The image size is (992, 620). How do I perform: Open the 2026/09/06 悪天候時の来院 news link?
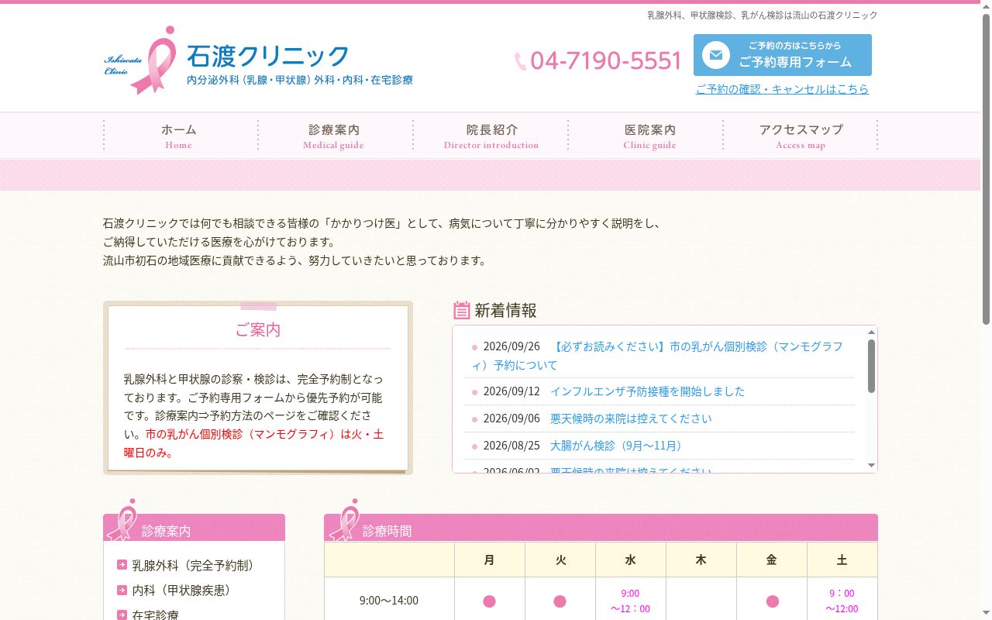click(x=631, y=418)
